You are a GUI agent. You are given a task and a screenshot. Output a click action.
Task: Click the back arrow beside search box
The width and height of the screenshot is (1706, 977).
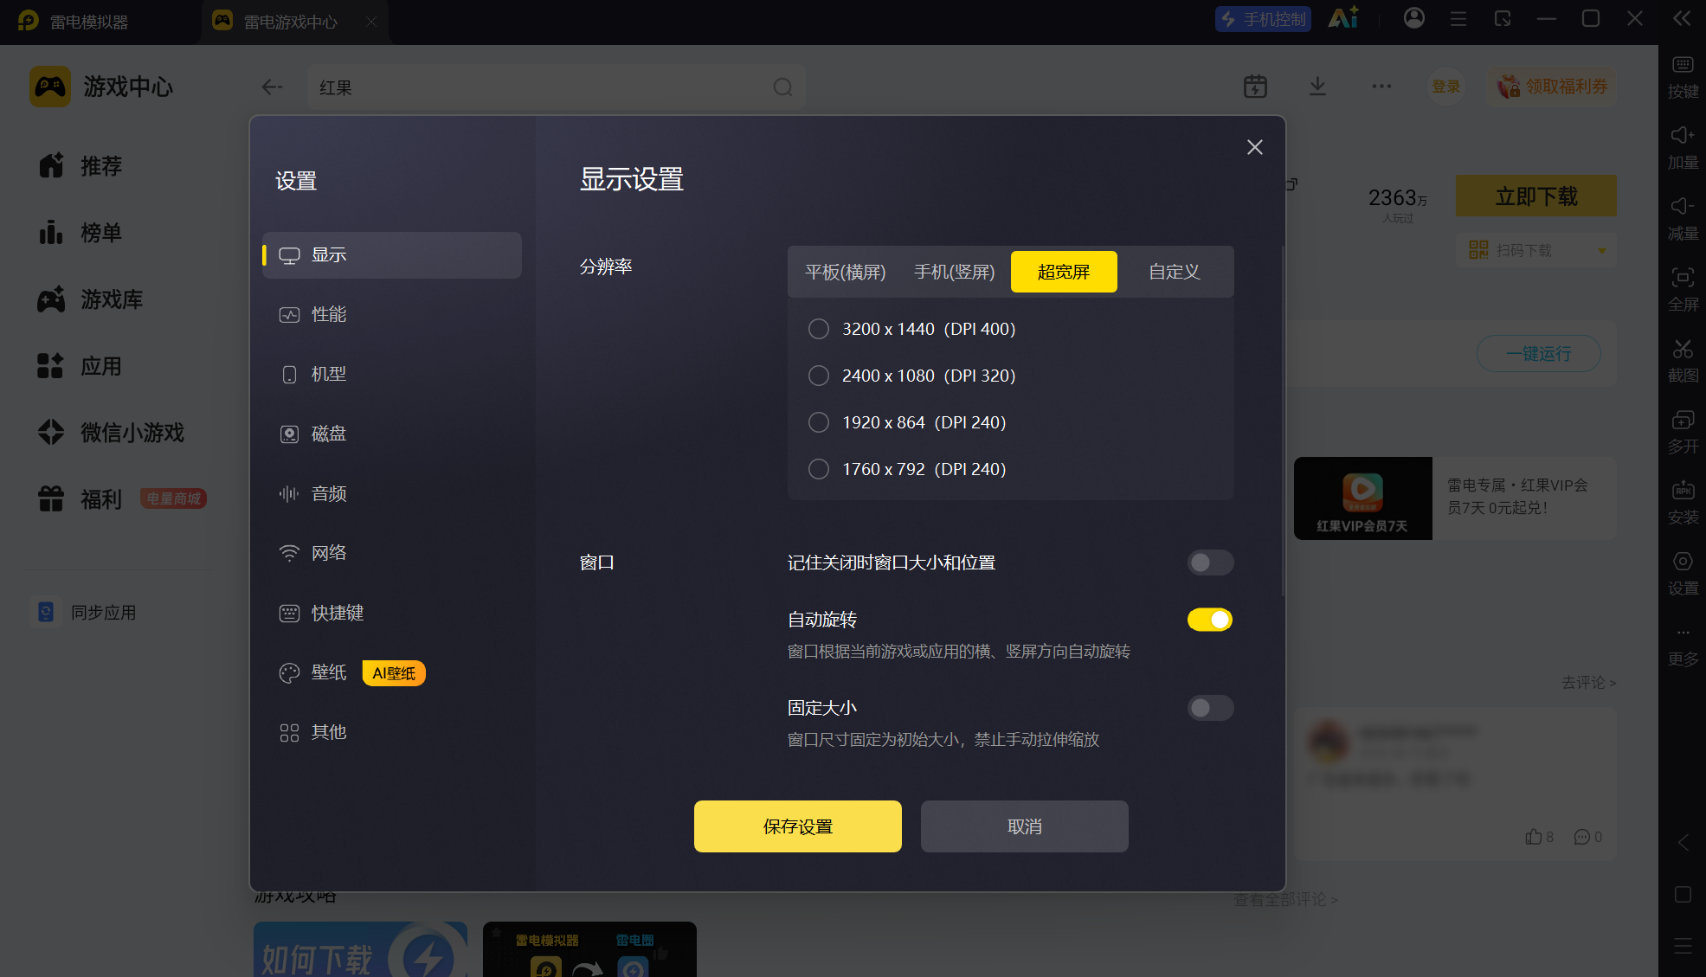click(272, 87)
